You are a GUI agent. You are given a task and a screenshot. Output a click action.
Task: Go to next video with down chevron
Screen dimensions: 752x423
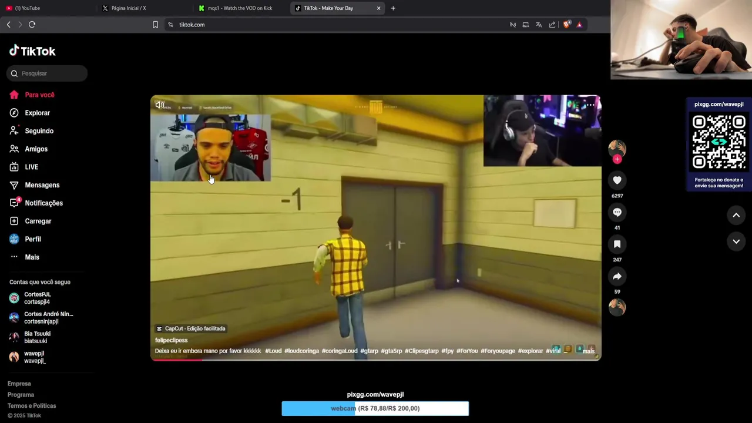[x=736, y=241]
